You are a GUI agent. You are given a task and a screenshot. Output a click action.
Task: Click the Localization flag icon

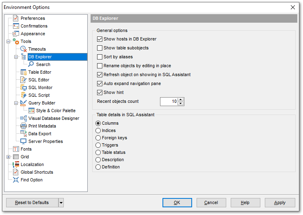coord(16,164)
